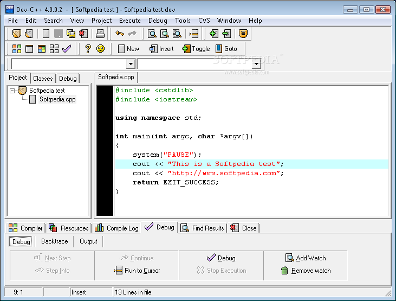The width and height of the screenshot is (396, 301).
Task: Click the Close bottom panel tab
Action: click(244, 228)
